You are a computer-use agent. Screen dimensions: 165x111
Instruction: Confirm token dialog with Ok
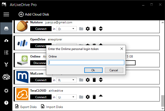(93, 70)
